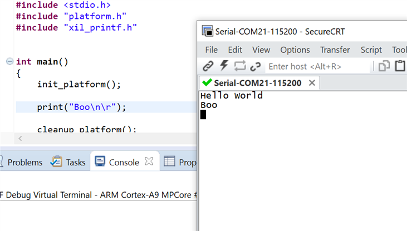Image resolution: width=407 pixels, height=231 pixels.
Task: Select the Console tab
Action: click(124, 163)
